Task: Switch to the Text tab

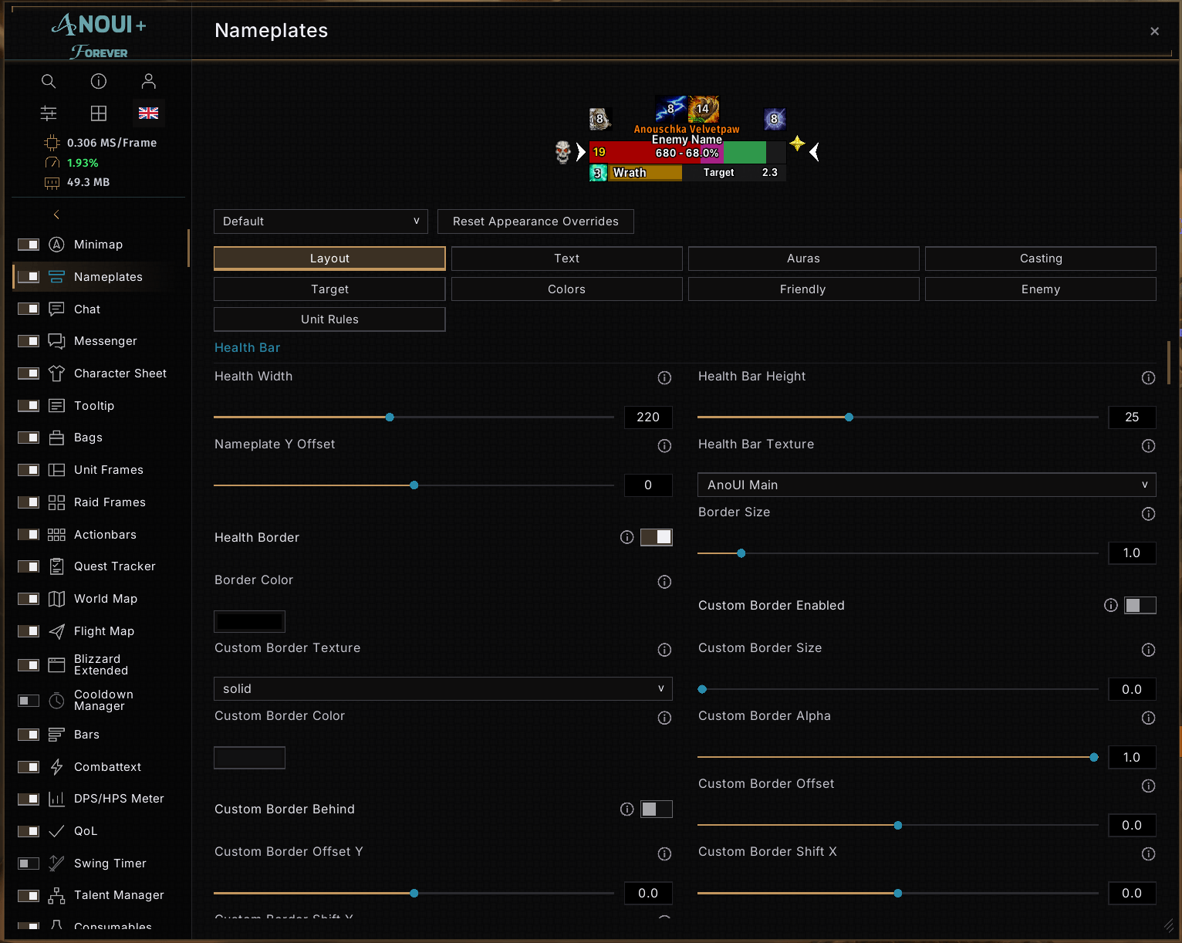Action: pos(567,259)
